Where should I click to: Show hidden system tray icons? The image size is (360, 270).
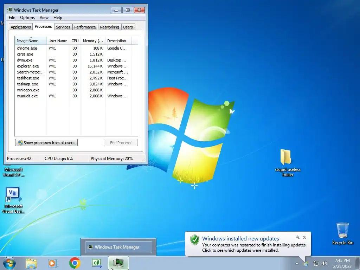pos(297,263)
